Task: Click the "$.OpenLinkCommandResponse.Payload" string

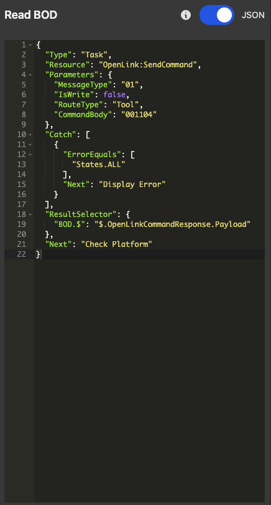Action: [172, 224]
